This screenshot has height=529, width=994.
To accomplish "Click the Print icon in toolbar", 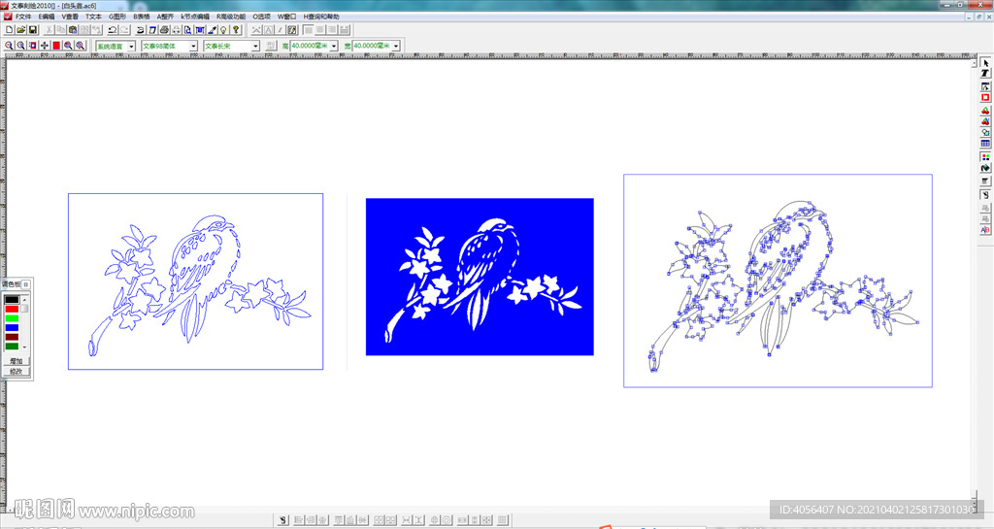I will (164, 30).
